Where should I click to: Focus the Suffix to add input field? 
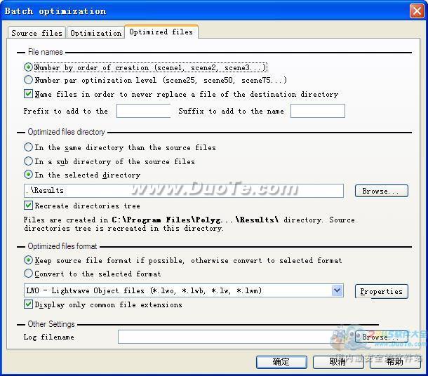pyautogui.click(x=318, y=111)
